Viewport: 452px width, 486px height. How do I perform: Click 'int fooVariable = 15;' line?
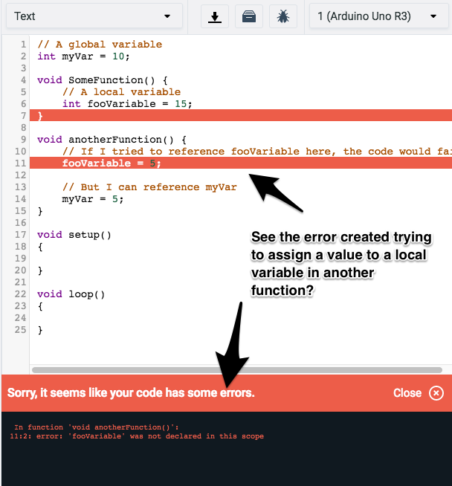pos(127,104)
